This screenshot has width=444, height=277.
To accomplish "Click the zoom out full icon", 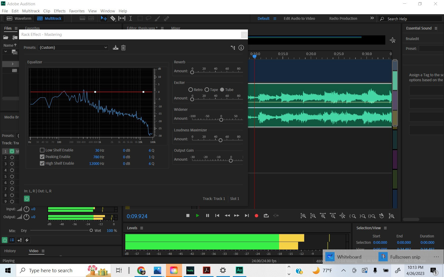I will pyautogui.click(x=342, y=216).
